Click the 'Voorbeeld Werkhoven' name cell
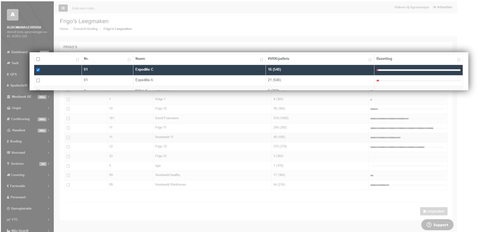 212,185
